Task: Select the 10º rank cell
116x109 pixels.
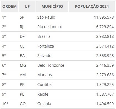Action: (x=5, y=104)
